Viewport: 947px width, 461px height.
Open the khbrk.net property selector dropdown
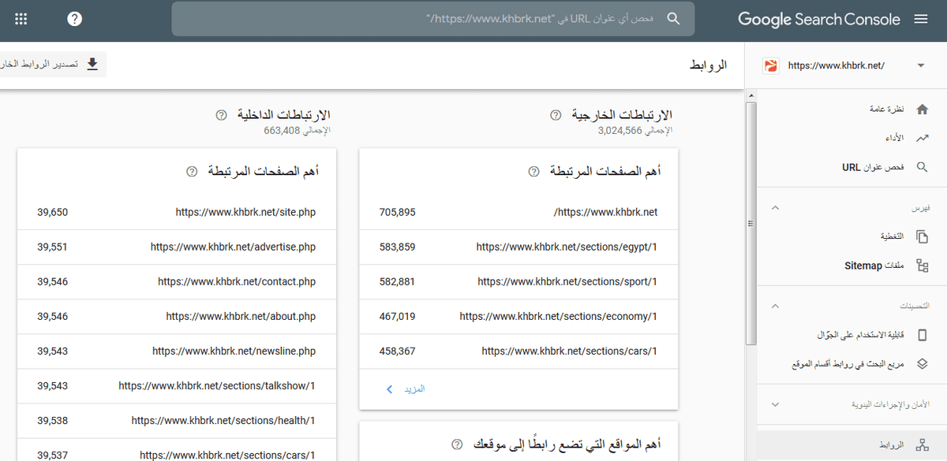pos(920,65)
